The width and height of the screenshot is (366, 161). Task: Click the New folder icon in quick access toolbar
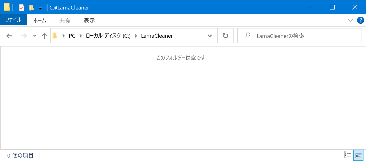[x=31, y=8]
